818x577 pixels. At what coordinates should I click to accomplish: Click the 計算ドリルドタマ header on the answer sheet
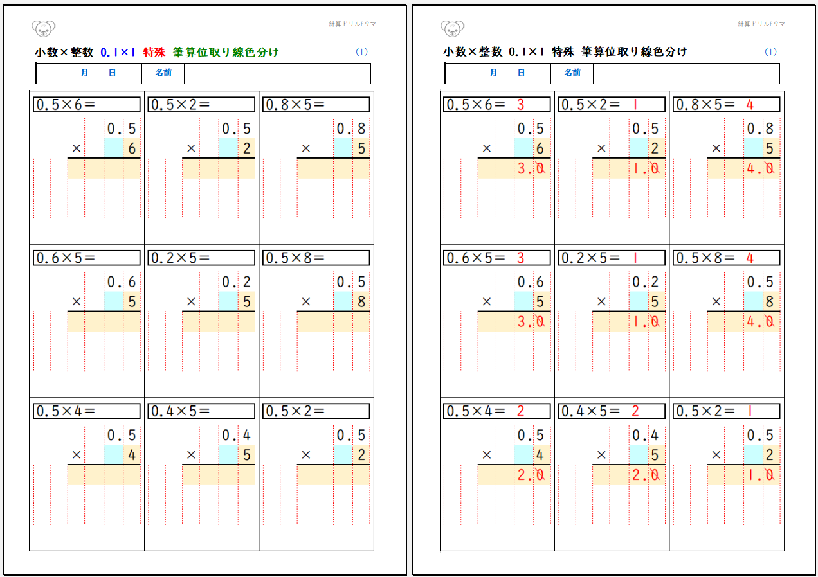click(x=761, y=24)
